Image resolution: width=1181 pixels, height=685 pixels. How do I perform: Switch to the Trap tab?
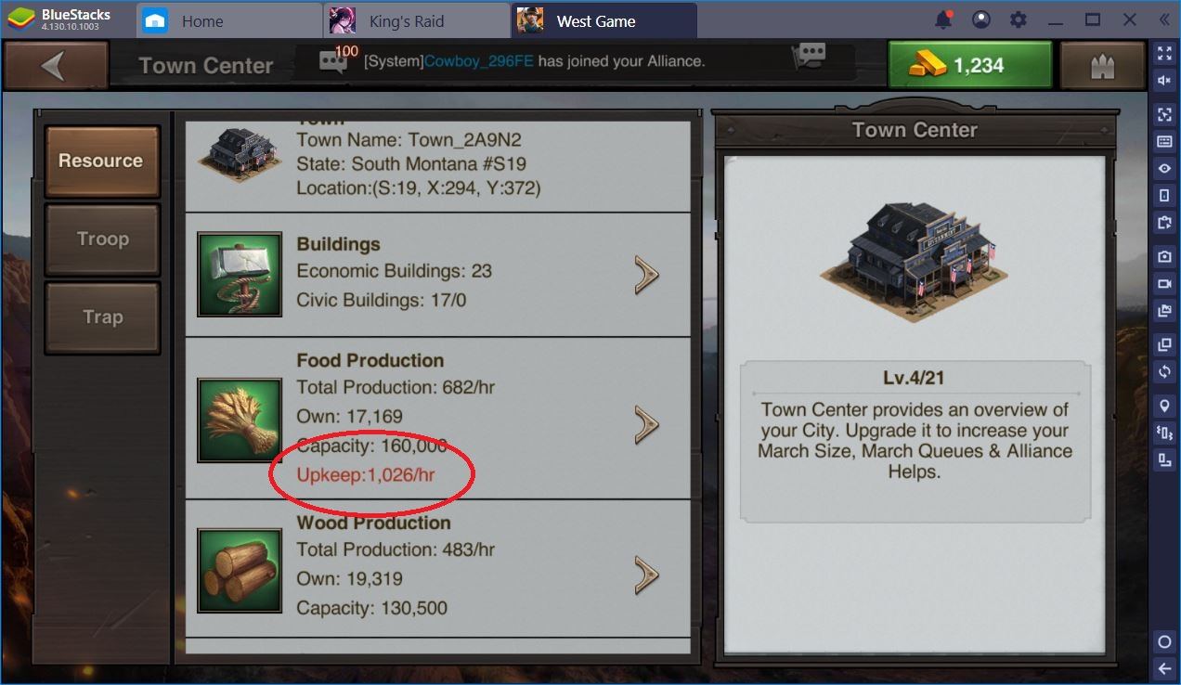pos(102,317)
